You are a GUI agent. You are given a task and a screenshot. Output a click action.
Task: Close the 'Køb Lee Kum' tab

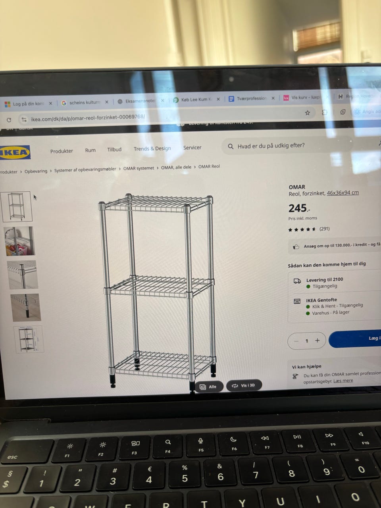click(218, 99)
